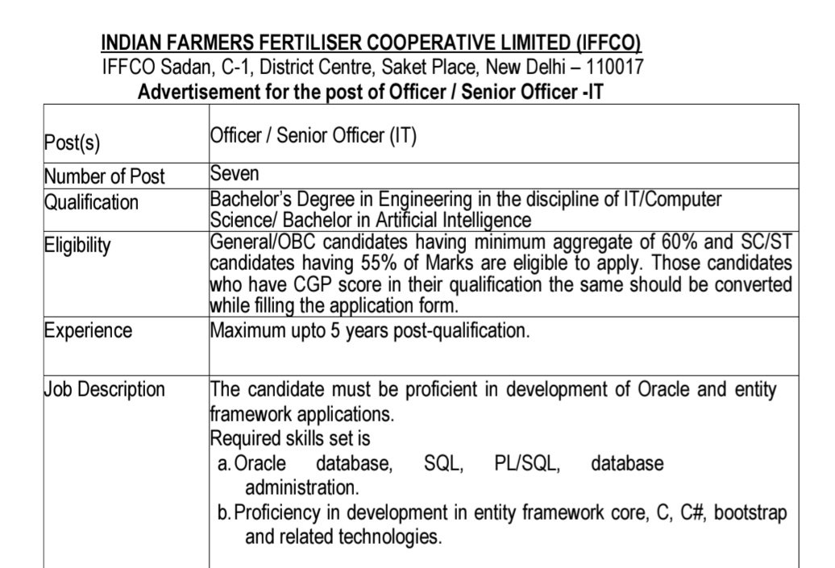Image resolution: width=835 pixels, height=568 pixels.
Task: Click the advertisement heading for Officer post
Action: point(371,91)
